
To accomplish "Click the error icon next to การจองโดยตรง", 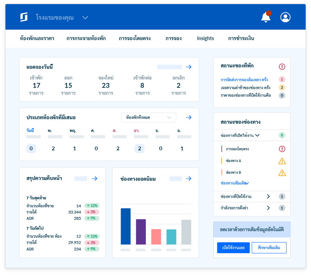I will point(282,149).
